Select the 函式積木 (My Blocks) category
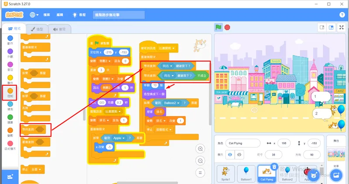 (x=10, y=146)
